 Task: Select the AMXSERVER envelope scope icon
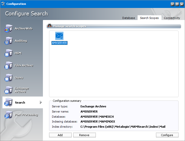point(59,36)
